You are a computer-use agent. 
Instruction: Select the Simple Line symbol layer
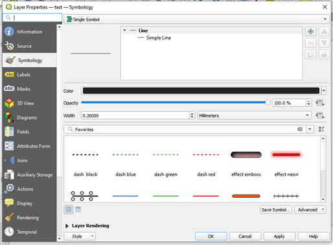tap(159, 37)
